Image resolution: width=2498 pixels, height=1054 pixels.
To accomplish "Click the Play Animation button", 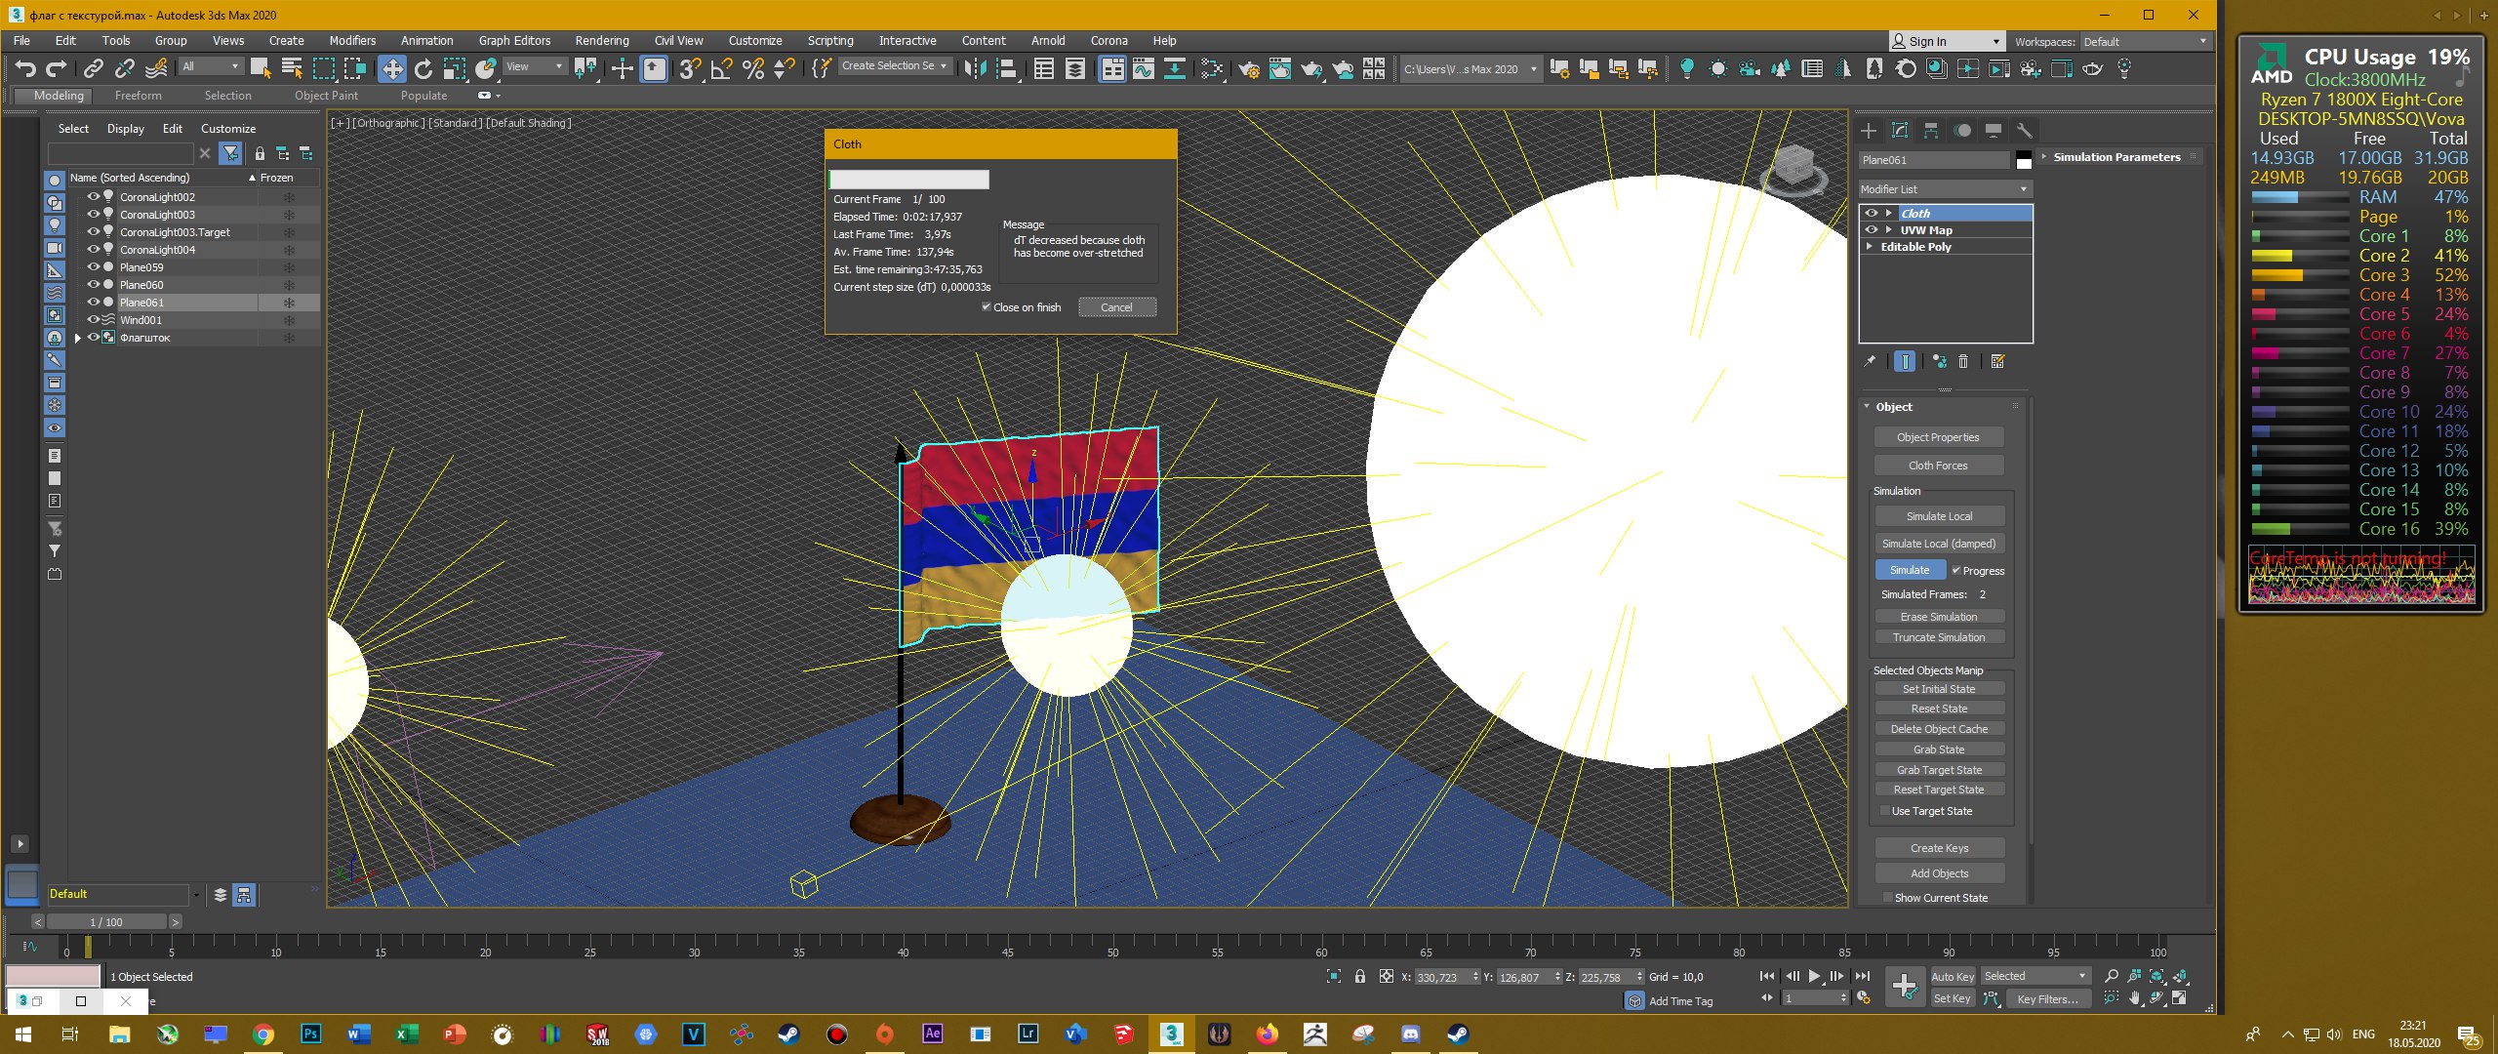I will click(x=1814, y=976).
